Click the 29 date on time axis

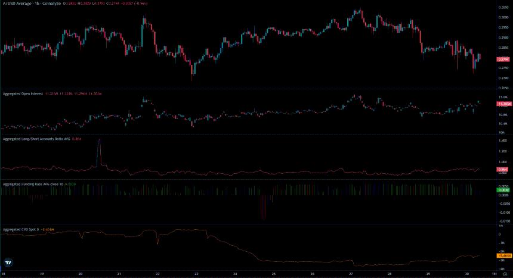(x=428, y=274)
